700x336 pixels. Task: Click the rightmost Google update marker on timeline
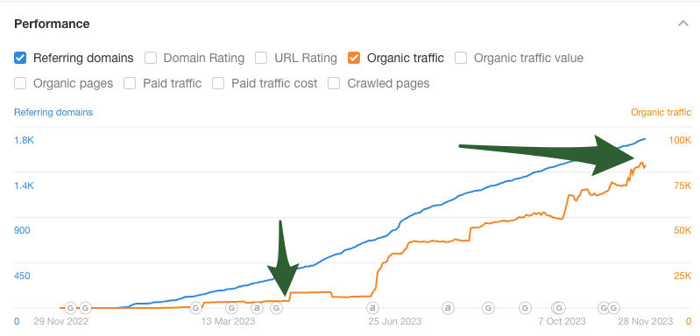pos(613,307)
